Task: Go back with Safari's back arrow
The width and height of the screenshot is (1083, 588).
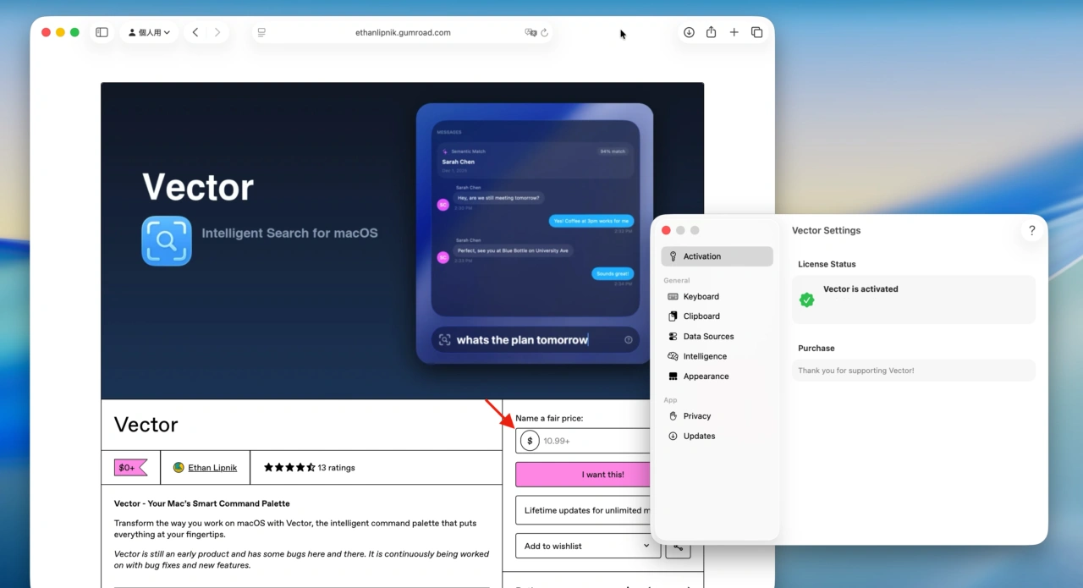Action: (x=195, y=32)
